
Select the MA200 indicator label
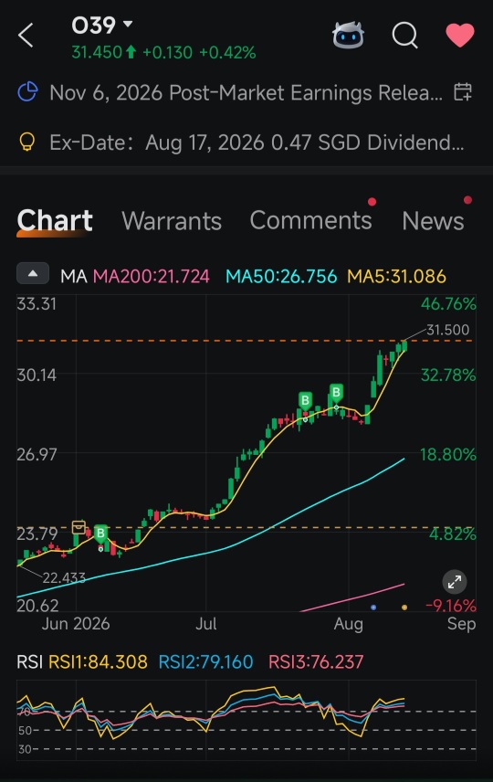pos(151,276)
